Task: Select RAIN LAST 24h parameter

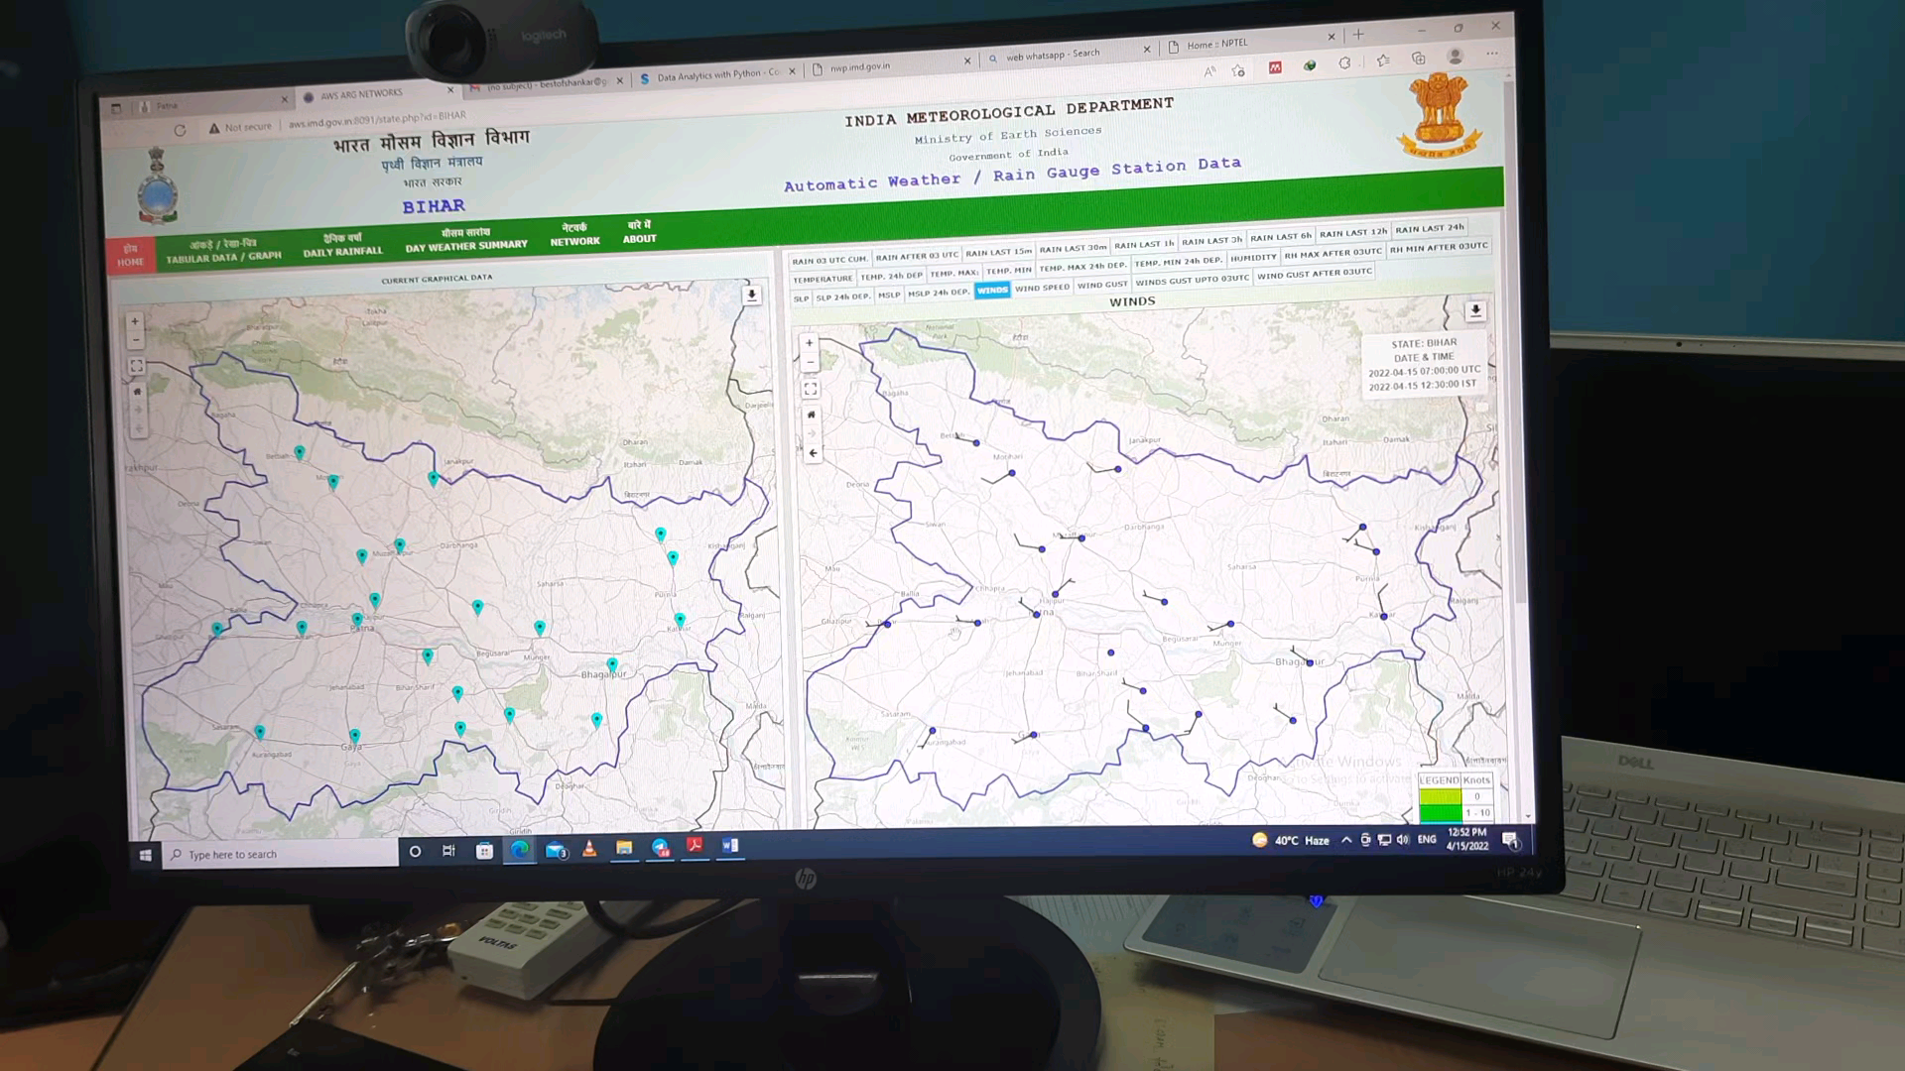Action: tap(1429, 229)
